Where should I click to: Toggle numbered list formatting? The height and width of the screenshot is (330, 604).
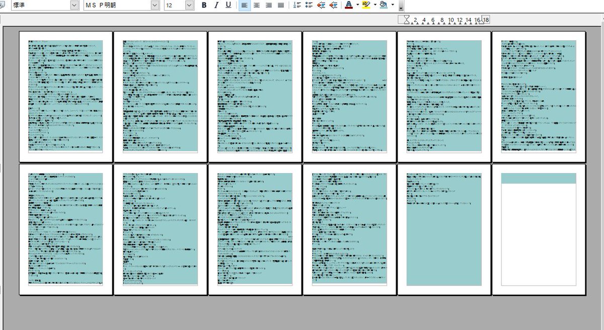[297, 5]
